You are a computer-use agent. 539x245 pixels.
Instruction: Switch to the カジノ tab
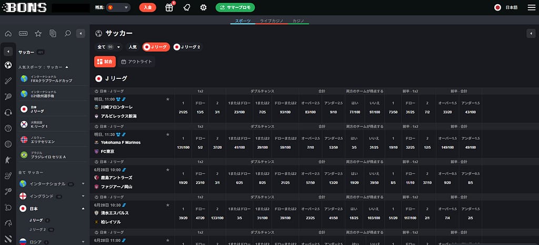coord(298,21)
